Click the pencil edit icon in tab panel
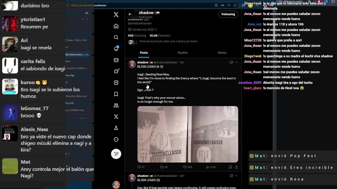The height and width of the screenshot is (189, 337). (x=87, y=19)
